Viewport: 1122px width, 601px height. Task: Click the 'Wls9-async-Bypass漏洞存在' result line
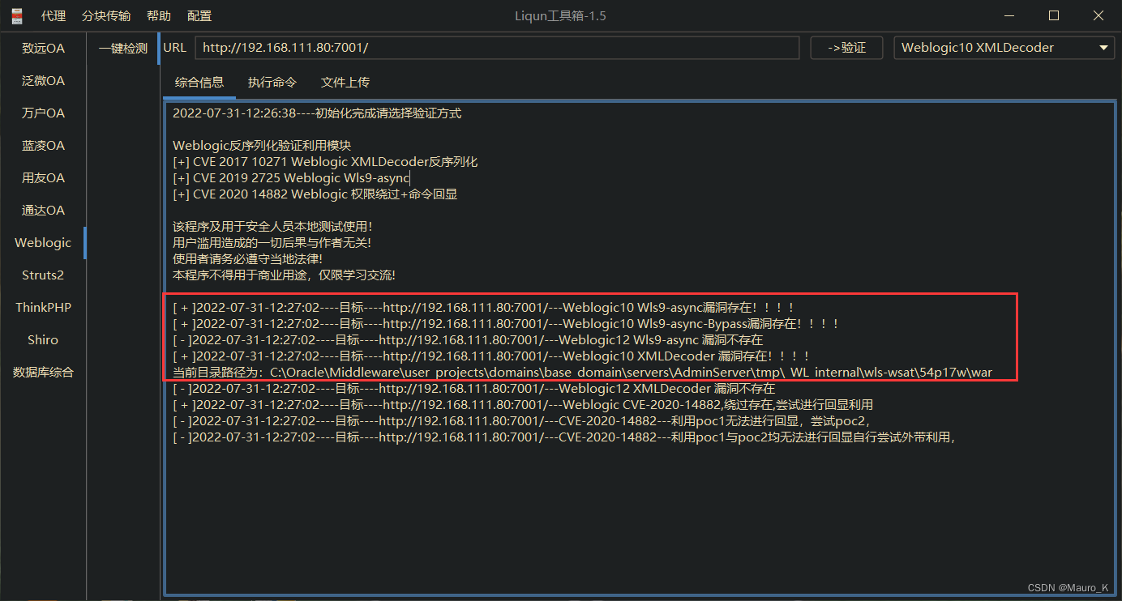[507, 324]
